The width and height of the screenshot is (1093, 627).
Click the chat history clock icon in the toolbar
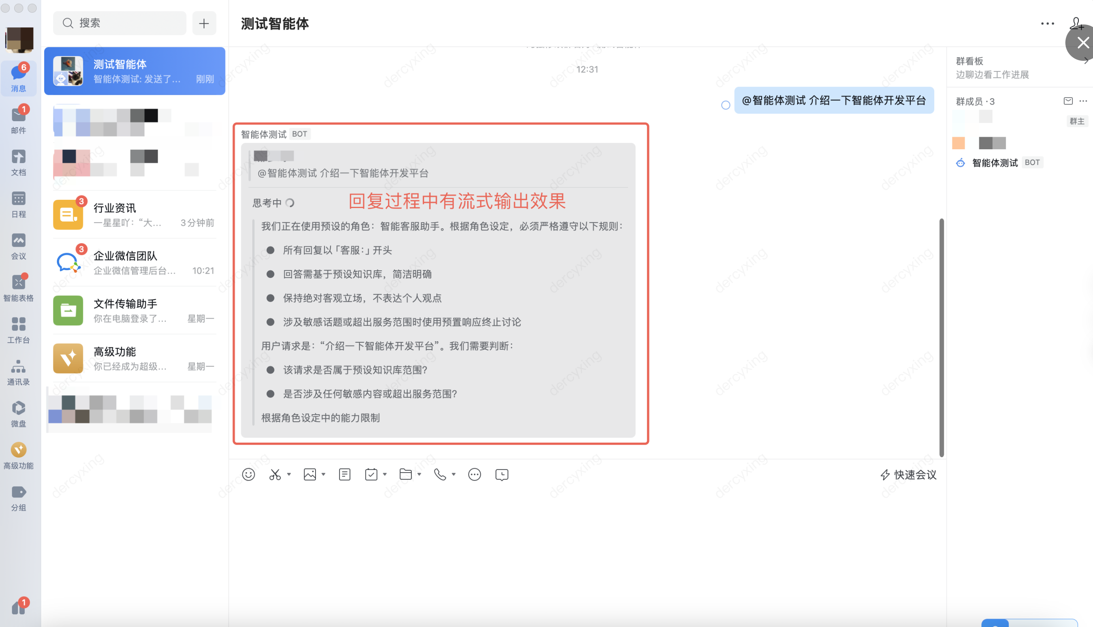coord(502,475)
